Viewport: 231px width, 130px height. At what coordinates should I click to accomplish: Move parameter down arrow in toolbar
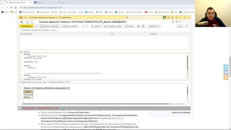pyautogui.click(x=87, y=26)
